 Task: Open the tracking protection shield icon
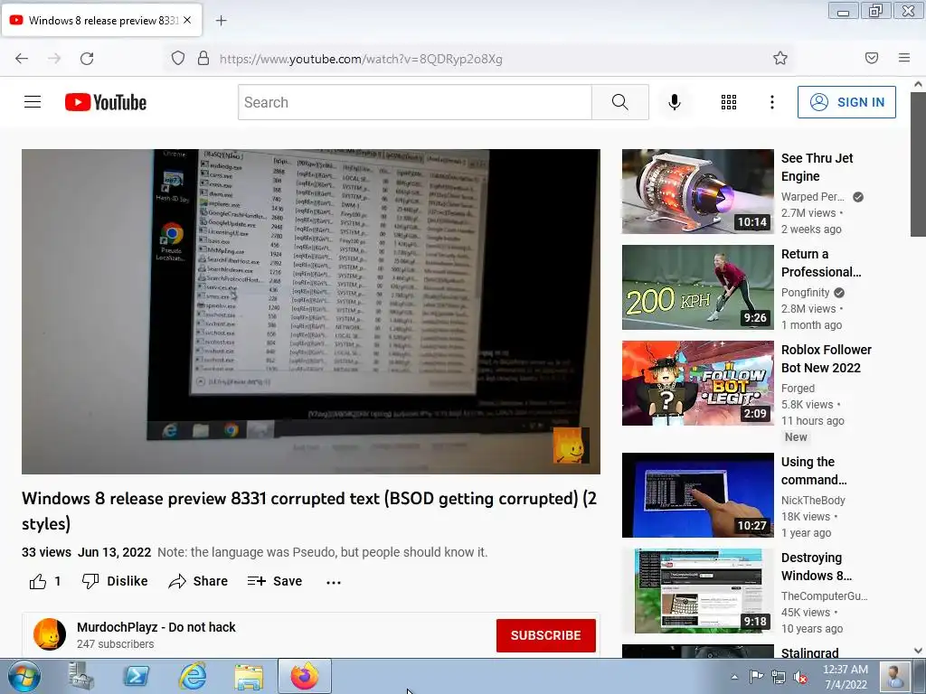point(178,59)
